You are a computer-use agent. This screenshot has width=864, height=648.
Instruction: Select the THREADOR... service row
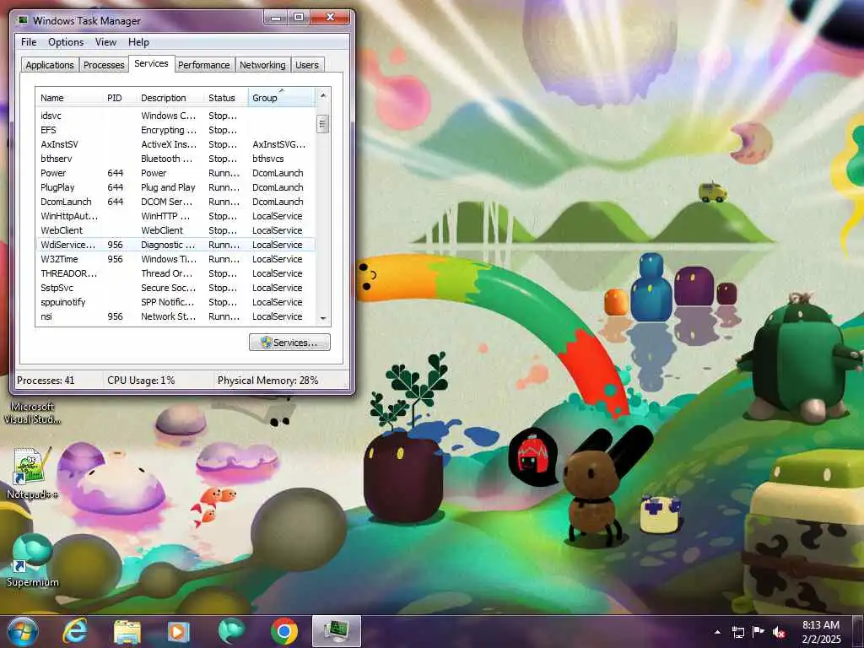click(x=175, y=273)
